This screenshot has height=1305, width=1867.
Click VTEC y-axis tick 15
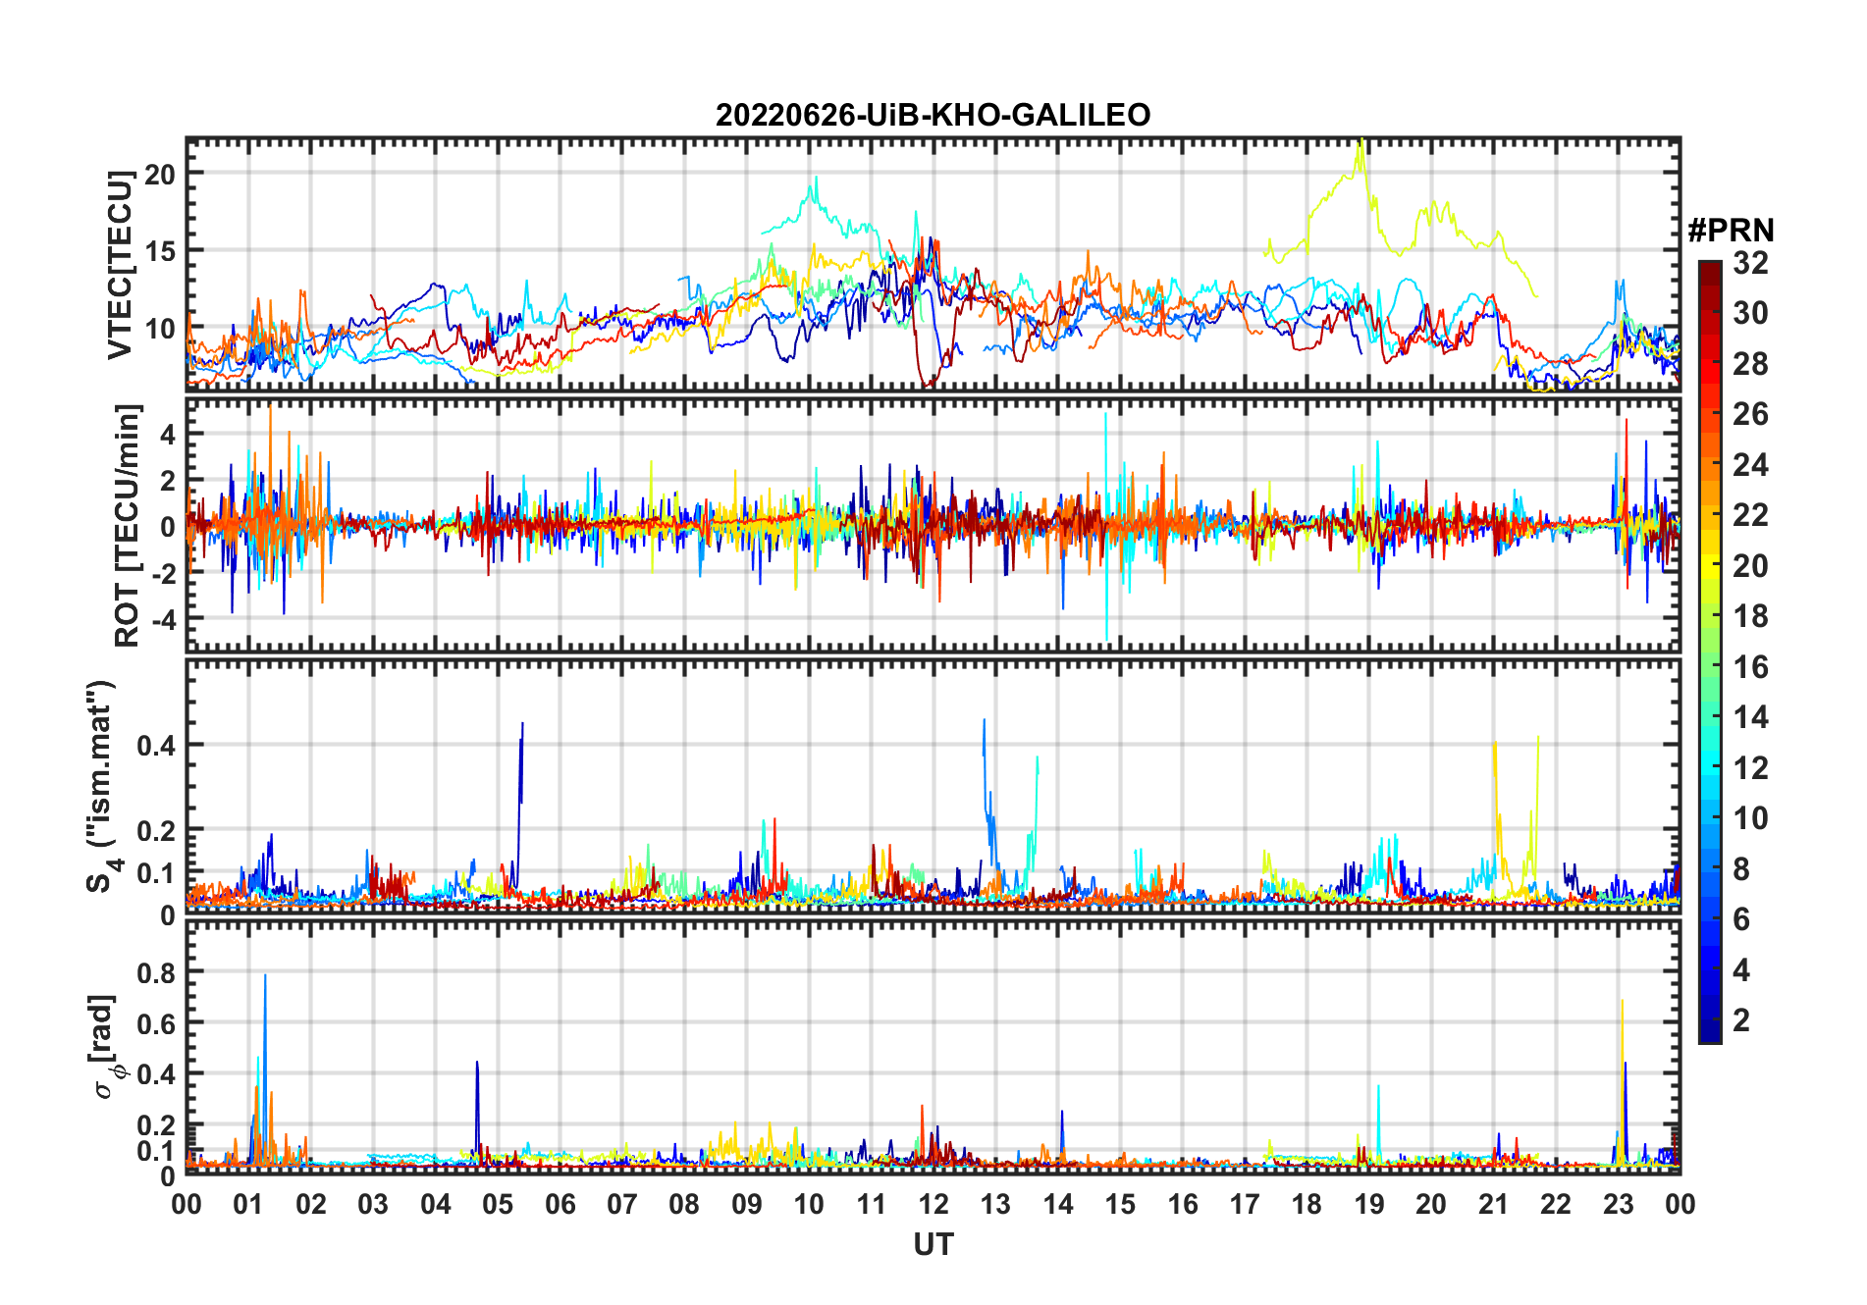coord(159,251)
